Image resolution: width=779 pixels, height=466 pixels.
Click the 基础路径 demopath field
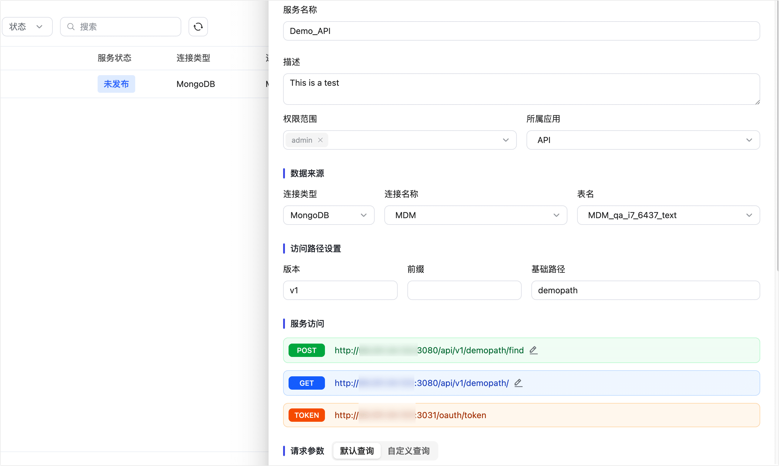tap(645, 290)
